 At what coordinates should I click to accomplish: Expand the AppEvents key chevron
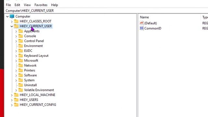(x=16, y=32)
